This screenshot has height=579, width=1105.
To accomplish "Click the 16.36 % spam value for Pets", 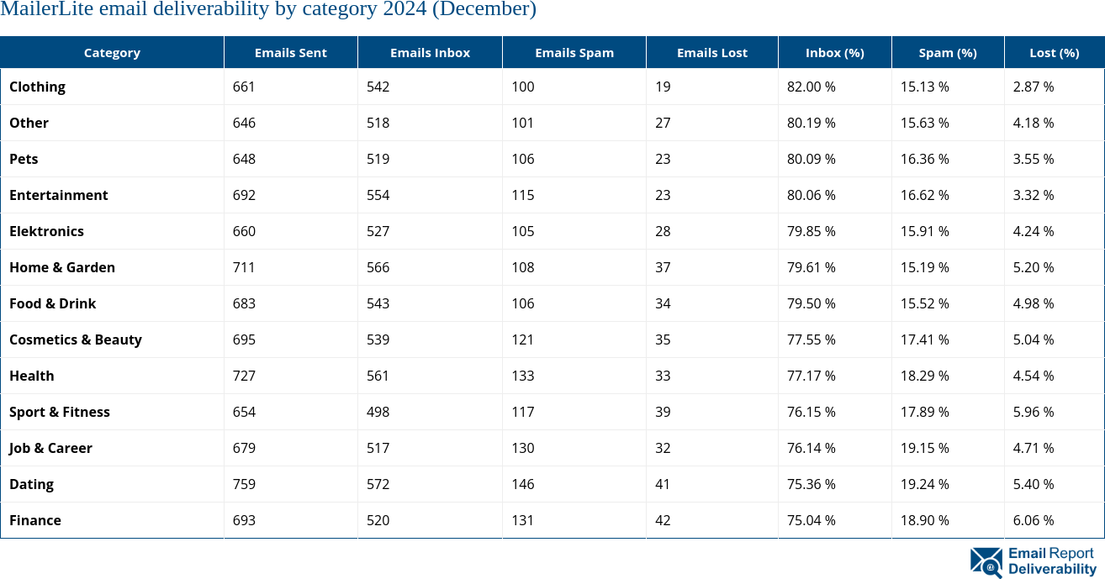I will coord(925,159).
